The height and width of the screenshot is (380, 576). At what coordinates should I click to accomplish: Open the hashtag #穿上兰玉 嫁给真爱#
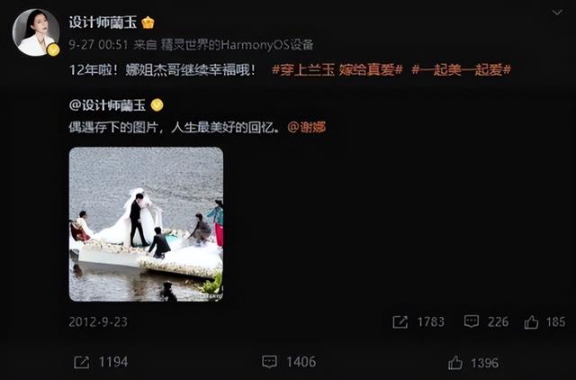pyautogui.click(x=337, y=69)
